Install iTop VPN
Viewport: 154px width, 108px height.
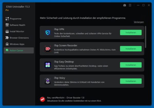click(131, 33)
